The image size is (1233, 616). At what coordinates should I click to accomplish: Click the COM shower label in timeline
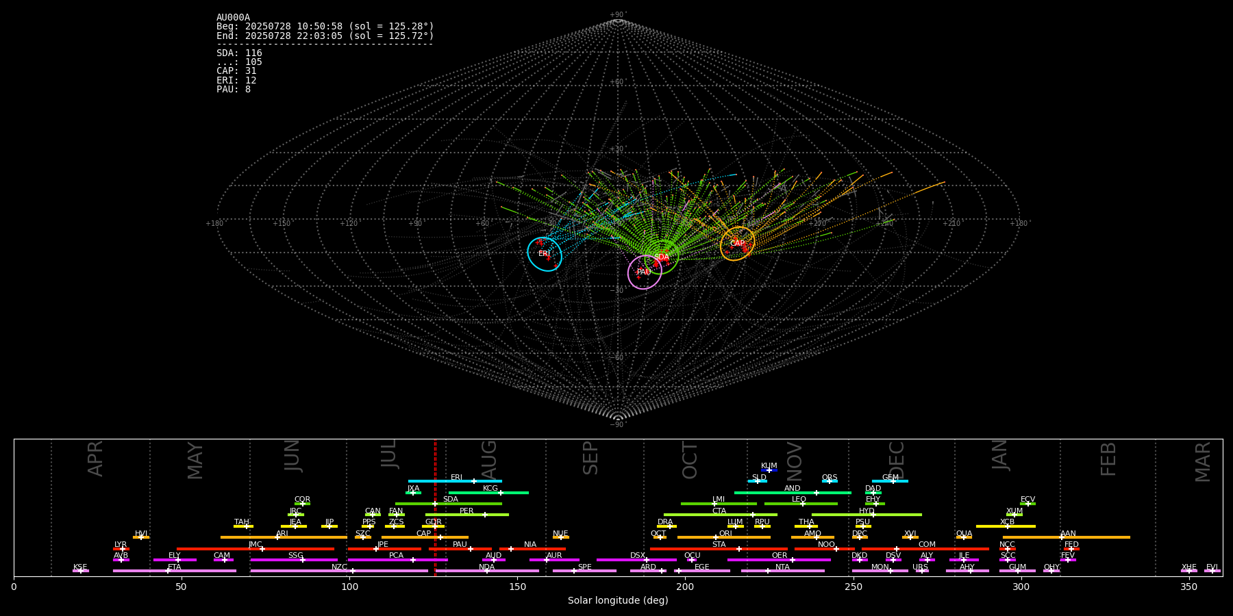(927, 545)
